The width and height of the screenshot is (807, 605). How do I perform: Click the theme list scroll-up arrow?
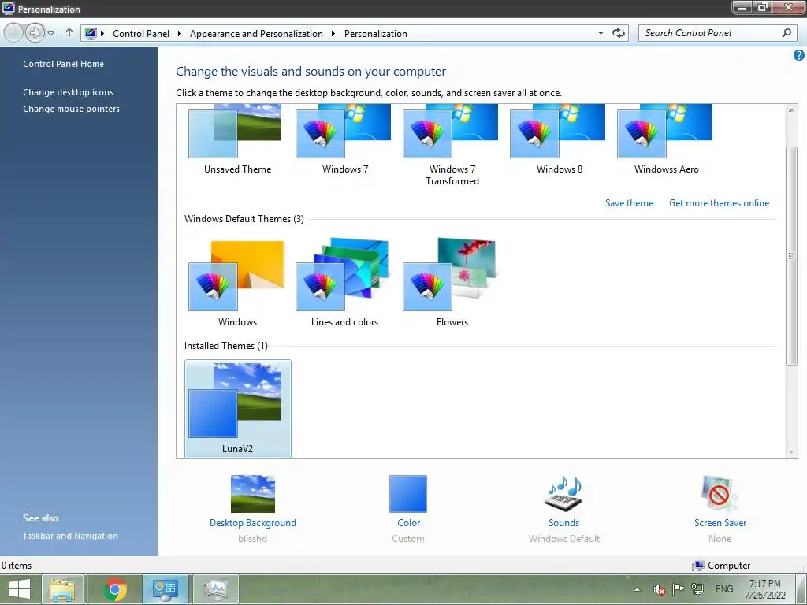791,110
